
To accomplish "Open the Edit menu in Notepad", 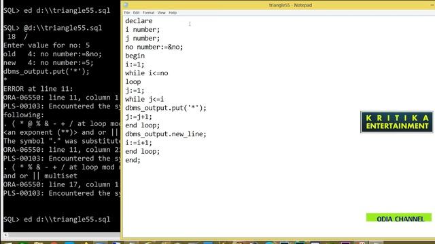I will (x=136, y=13).
